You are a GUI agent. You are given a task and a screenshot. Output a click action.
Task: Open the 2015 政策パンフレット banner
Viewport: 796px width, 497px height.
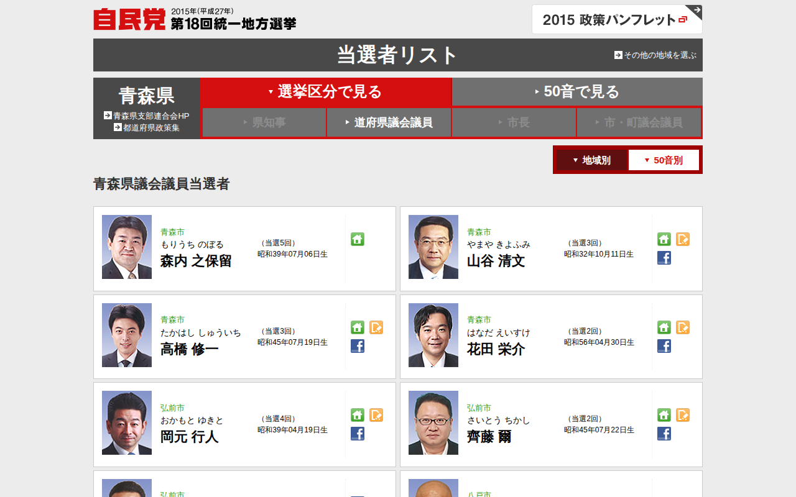[x=617, y=19]
